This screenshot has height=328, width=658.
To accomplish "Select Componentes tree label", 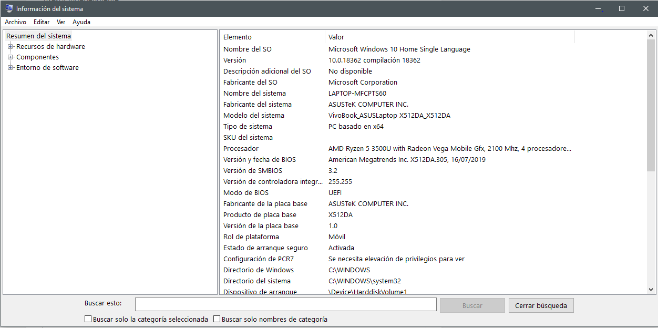I will click(37, 57).
